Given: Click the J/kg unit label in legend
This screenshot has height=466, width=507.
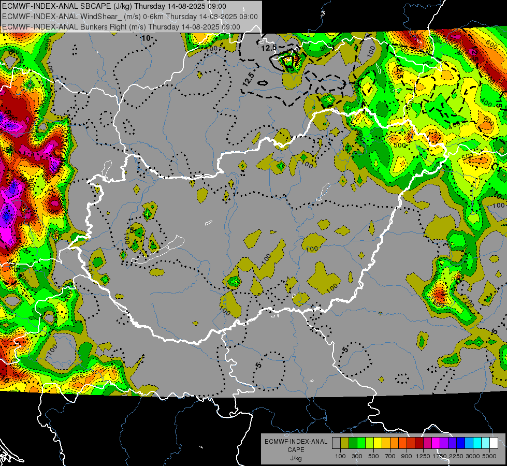Looking at the screenshot, I should point(296,458).
